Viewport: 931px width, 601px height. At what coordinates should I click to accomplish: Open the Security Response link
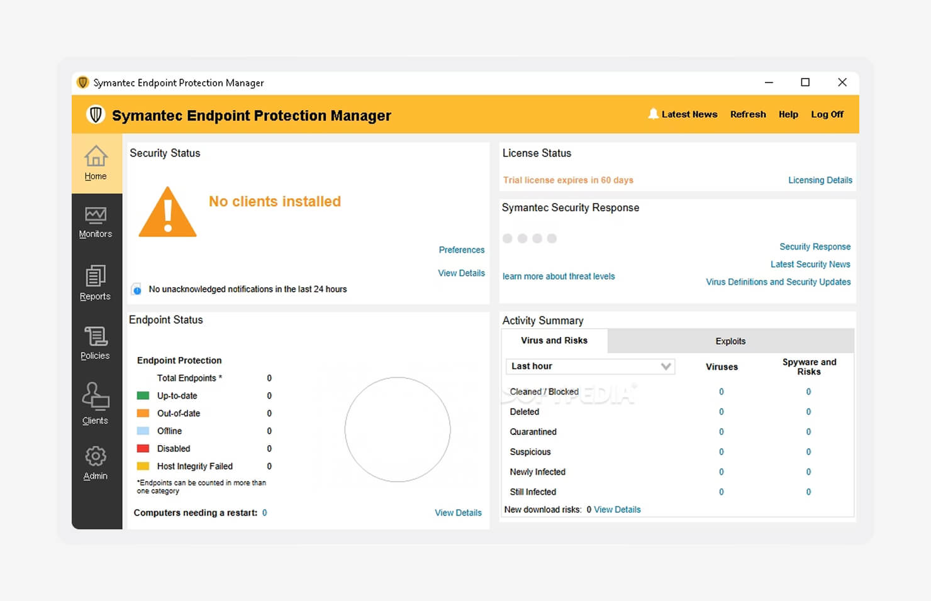pos(815,246)
